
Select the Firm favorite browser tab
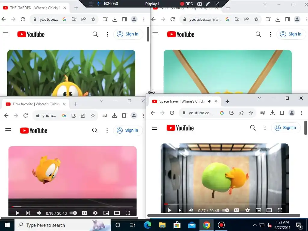(x=36, y=104)
